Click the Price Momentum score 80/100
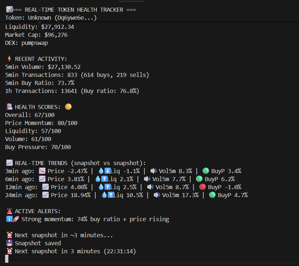The image size is (299, 266). pos(68,123)
